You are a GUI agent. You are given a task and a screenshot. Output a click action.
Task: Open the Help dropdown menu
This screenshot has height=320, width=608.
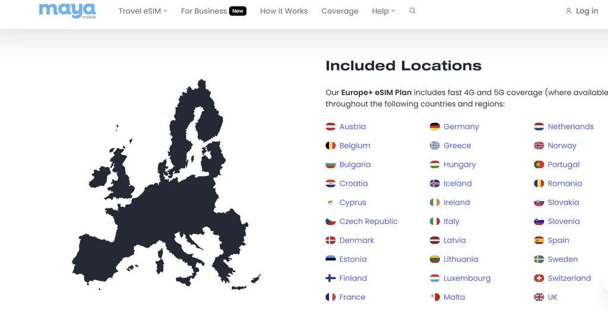coord(383,11)
